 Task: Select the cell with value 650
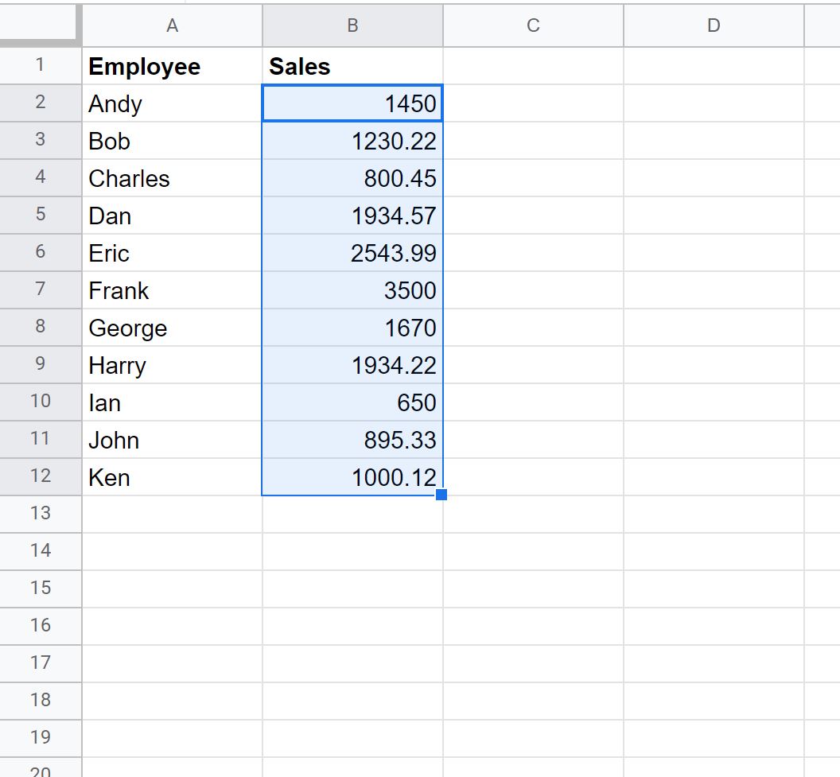[x=352, y=402]
